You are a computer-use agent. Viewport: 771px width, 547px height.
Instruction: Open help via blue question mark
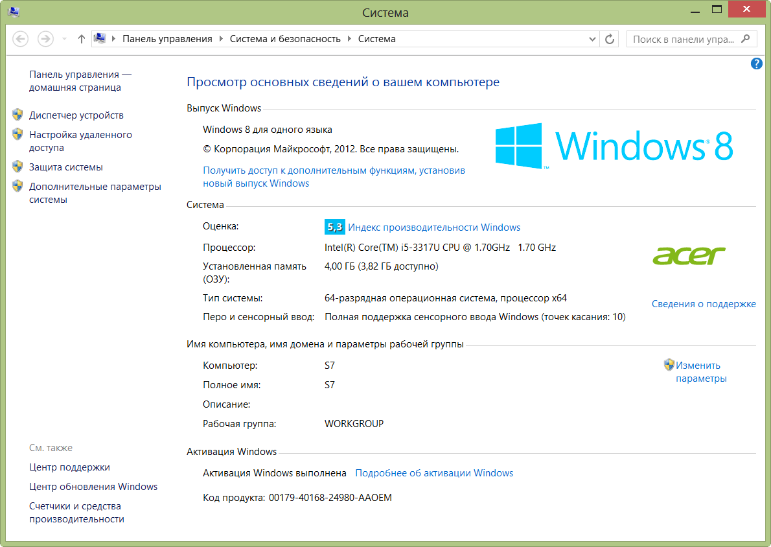(756, 64)
